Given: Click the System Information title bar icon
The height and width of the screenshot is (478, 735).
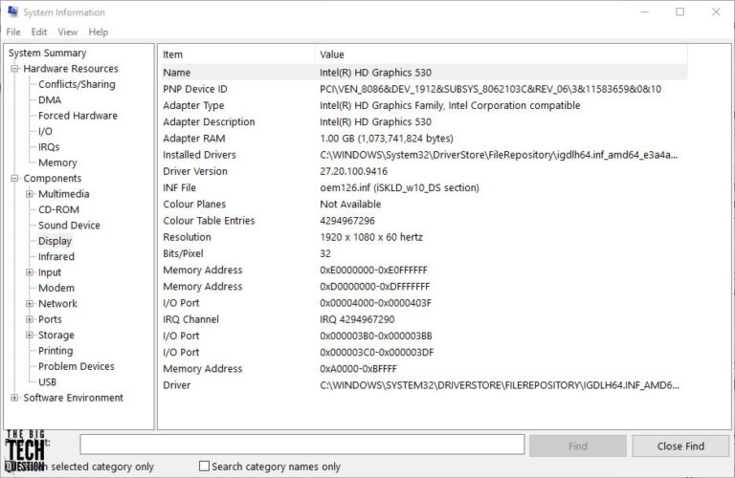Looking at the screenshot, I should point(13,11).
